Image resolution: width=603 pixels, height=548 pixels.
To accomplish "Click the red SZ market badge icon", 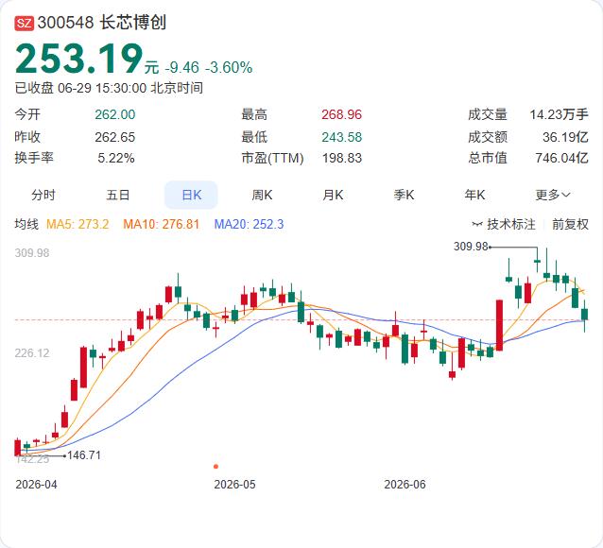I will click(25, 23).
